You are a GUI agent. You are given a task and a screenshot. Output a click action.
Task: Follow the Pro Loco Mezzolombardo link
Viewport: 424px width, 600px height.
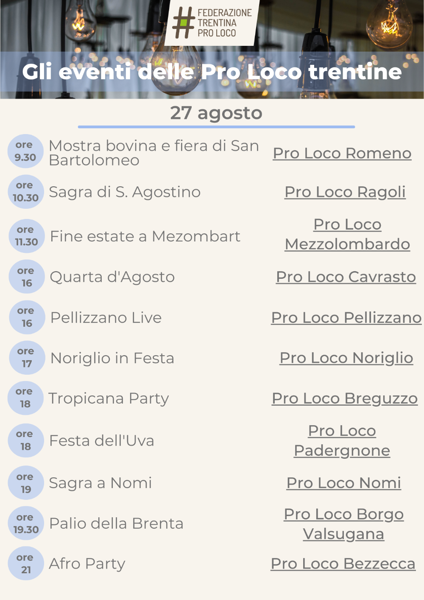(347, 234)
